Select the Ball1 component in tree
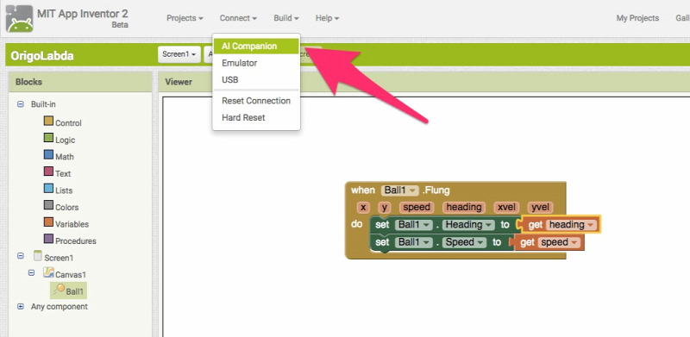The width and height of the screenshot is (690, 337). click(x=68, y=290)
